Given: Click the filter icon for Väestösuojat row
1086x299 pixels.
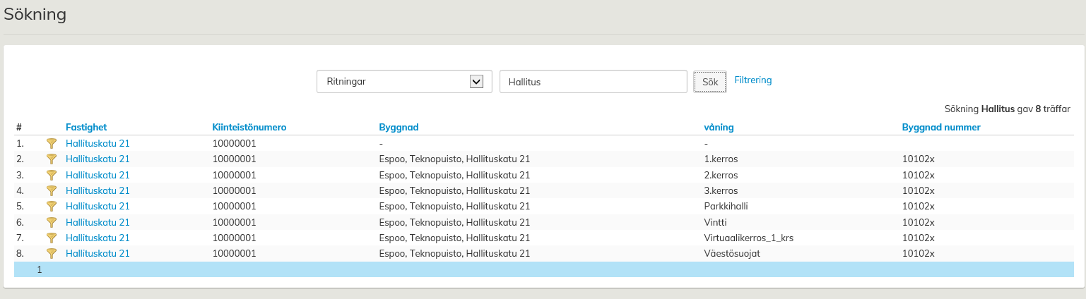Looking at the screenshot, I should [51, 254].
